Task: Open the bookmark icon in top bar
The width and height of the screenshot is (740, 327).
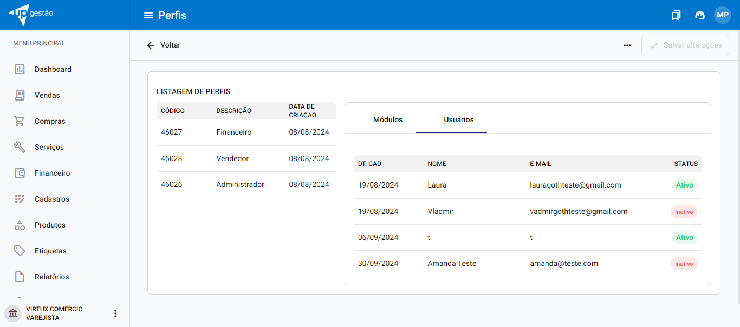Action: (x=676, y=15)
